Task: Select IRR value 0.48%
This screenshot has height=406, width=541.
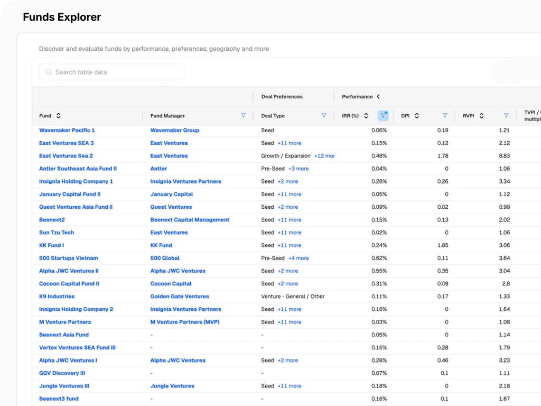Action: pyautogui.click(x=379, y=156)
